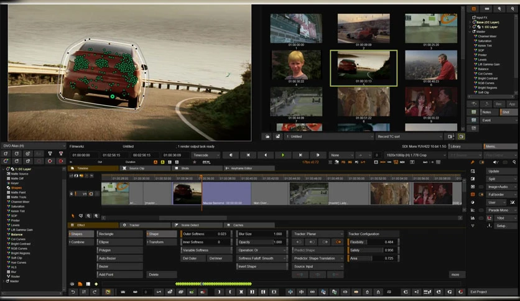Viewport: 520px width, 301px height.
Task: Open the Scene Detect tab
Action: (197, 225)
